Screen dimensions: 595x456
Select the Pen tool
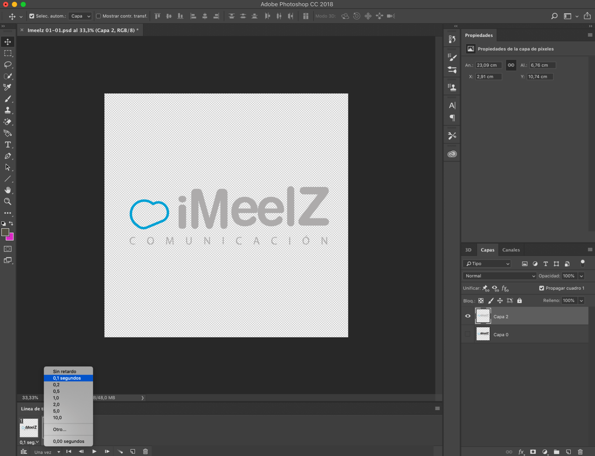[x=8, y=156]
